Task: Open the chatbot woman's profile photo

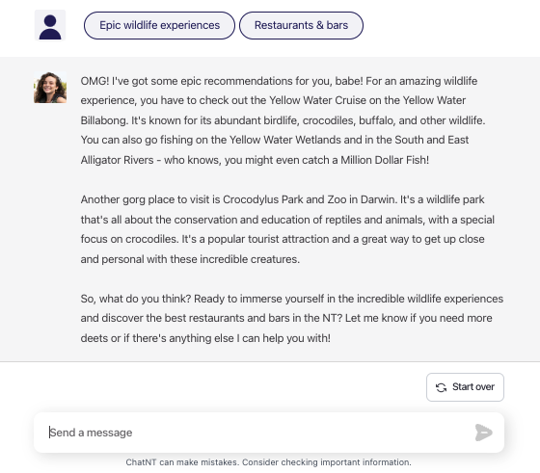Action: (x=50, y=88)
